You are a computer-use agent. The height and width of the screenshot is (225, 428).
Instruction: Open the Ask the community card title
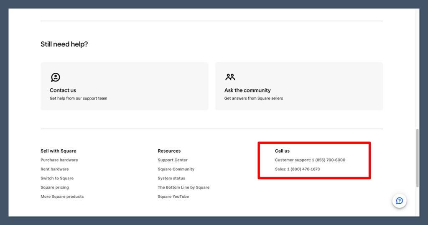coord(247,90)
